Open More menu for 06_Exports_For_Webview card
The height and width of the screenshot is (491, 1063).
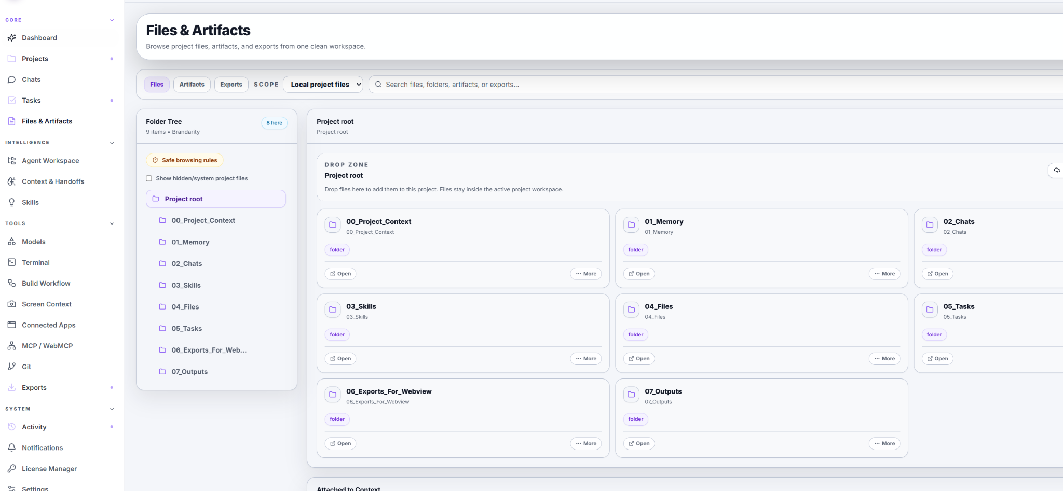(x=586, y=444)
